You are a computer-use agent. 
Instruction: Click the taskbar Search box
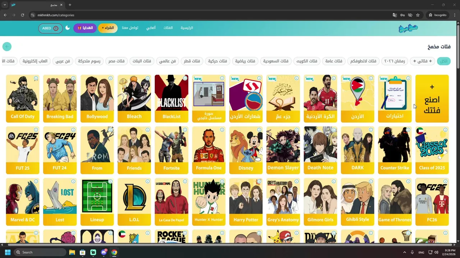click(x=40, y=252)
